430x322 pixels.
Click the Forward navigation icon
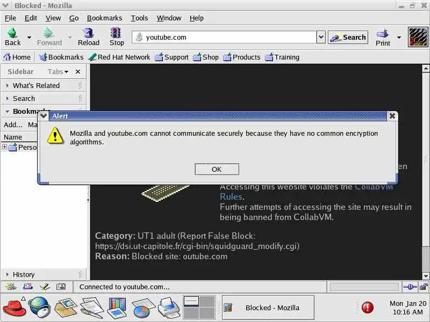[x=49, y=37]
